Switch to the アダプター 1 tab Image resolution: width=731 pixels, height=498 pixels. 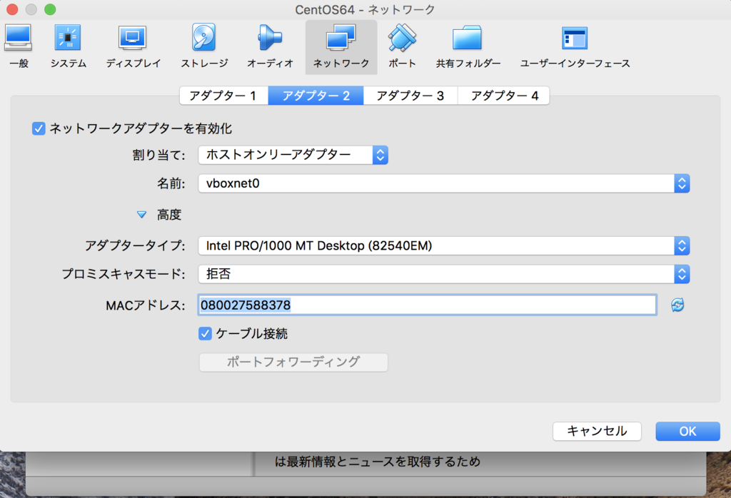click(x=223, y=96)
